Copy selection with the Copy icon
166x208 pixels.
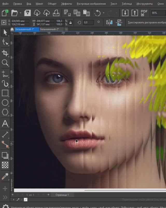77,13
